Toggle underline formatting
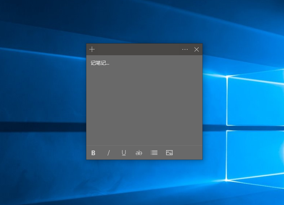This screenshot has width=284, height=205. click(x=124, y=153)
